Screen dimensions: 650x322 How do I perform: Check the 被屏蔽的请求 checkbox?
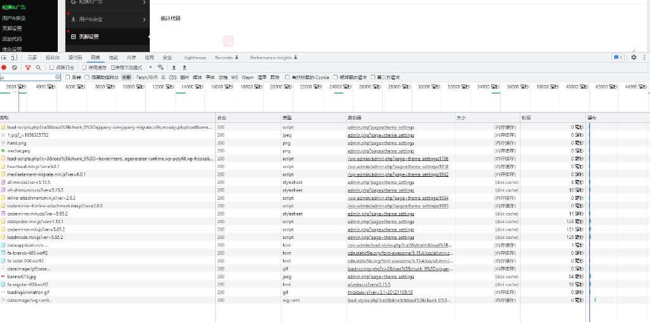click(335, 77)
